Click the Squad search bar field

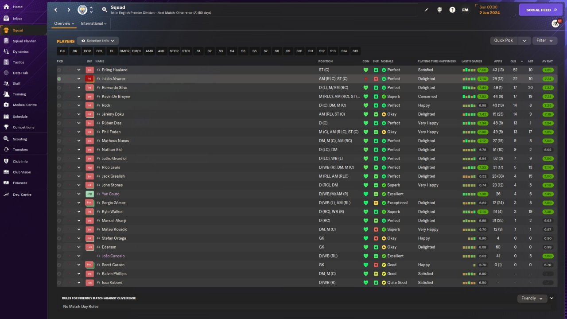(258, 10)
